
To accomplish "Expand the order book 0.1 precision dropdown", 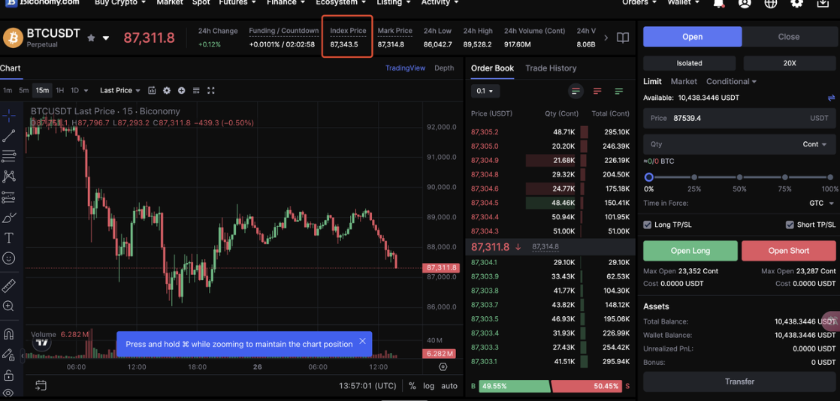I will 485,92.
